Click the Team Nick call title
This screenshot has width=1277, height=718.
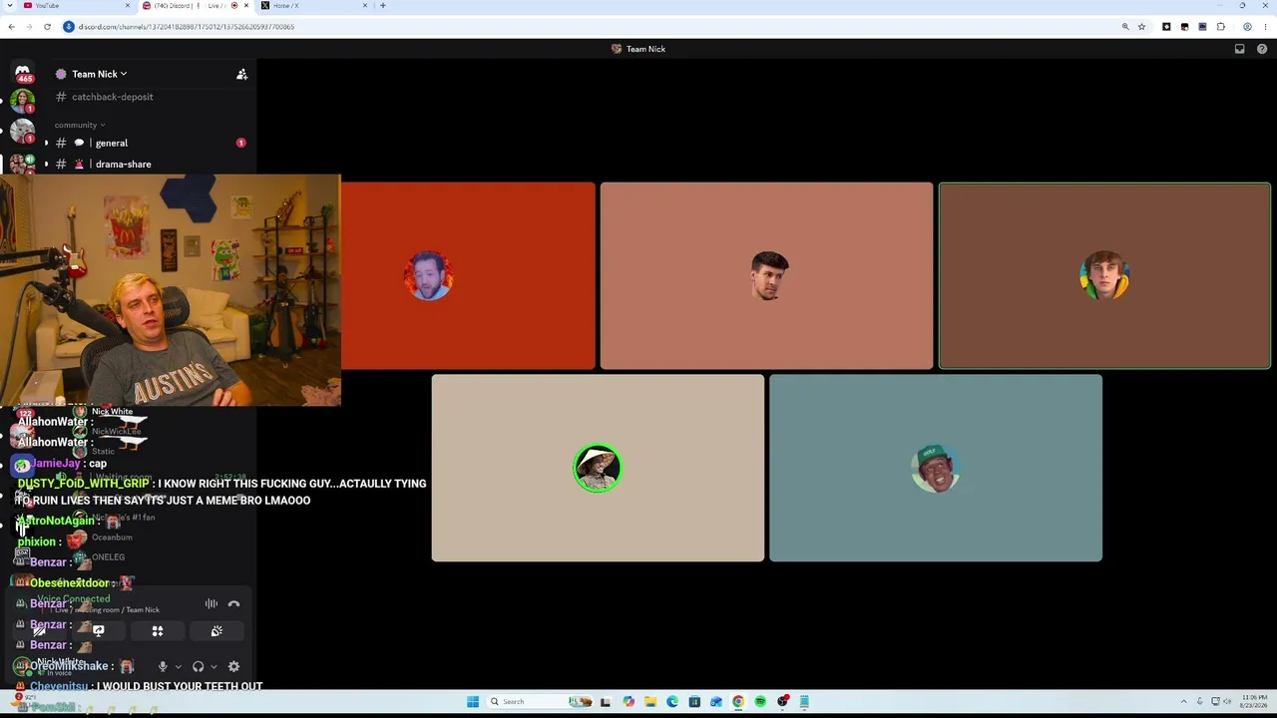(638, 49)
